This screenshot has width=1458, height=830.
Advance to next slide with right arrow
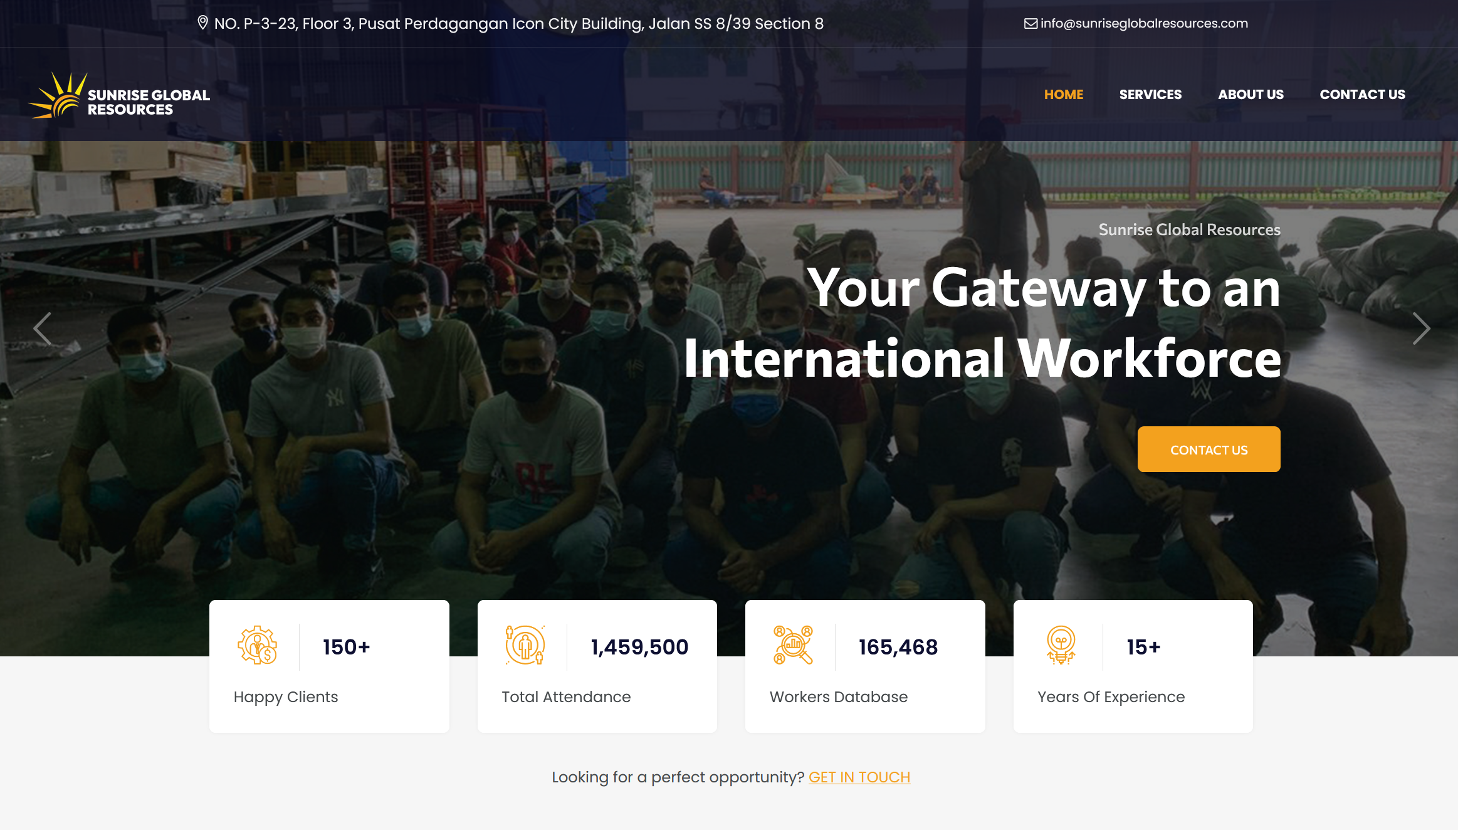[x=1421, y=328]
